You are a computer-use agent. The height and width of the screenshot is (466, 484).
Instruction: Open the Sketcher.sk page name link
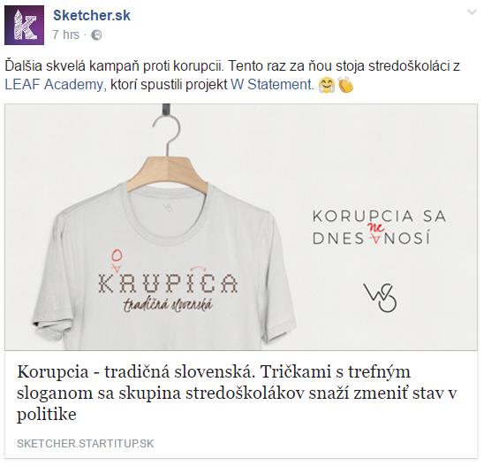pyautogui.click(x=92, y=15)
